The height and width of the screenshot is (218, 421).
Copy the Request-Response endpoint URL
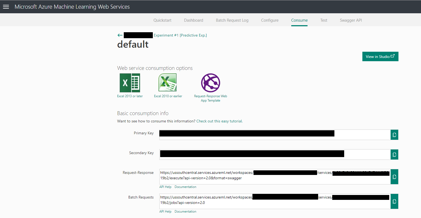coord(394,177)
